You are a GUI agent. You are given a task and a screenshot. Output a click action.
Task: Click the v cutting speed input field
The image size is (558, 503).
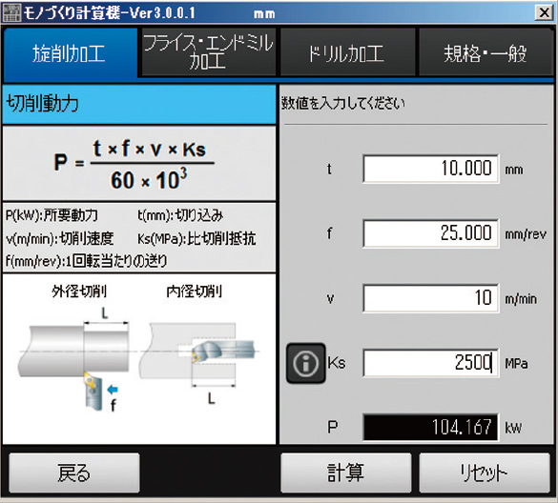click(430, 298)
